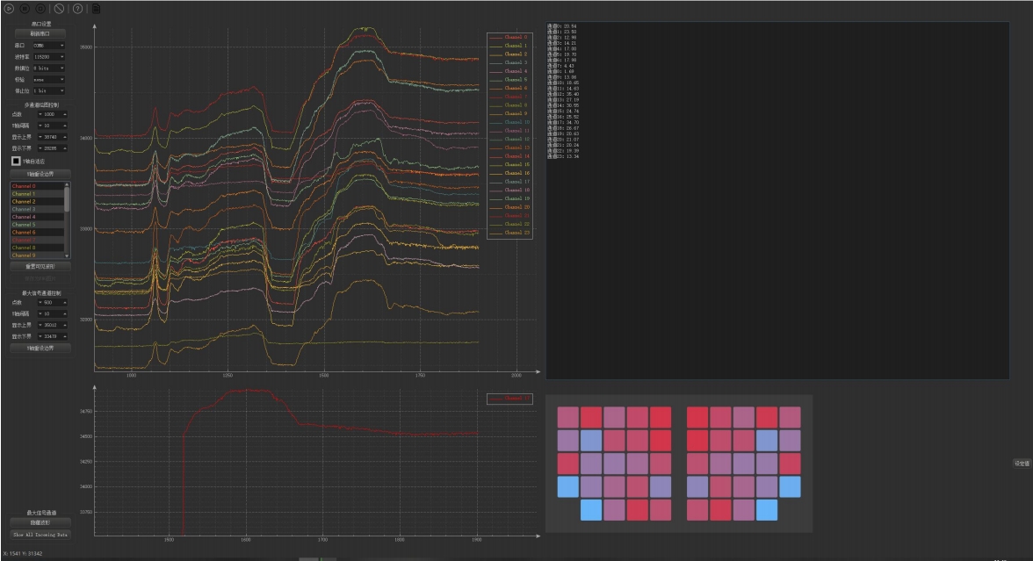Click the document icon in top toolbar
The height and width of the screenshot is (561, 1033).
96,9
